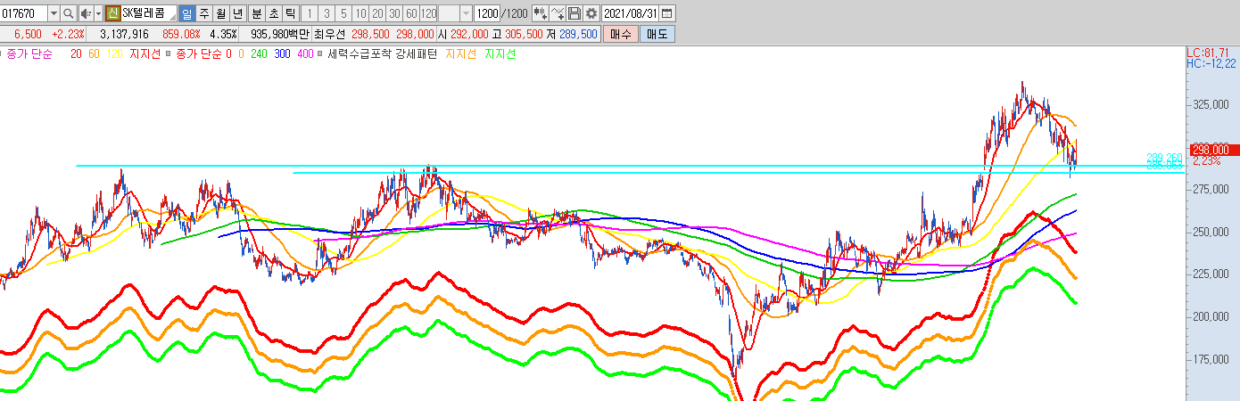Select the daily chart button 일
This screenshot has width=1240, height=401.
(x=187, y=13)
